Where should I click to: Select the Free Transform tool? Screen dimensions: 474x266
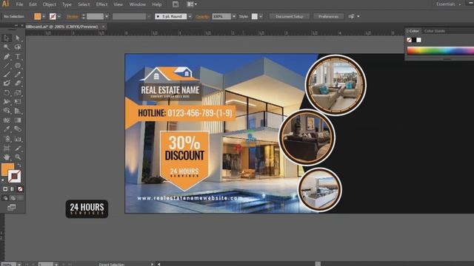(x=18, y=102)
